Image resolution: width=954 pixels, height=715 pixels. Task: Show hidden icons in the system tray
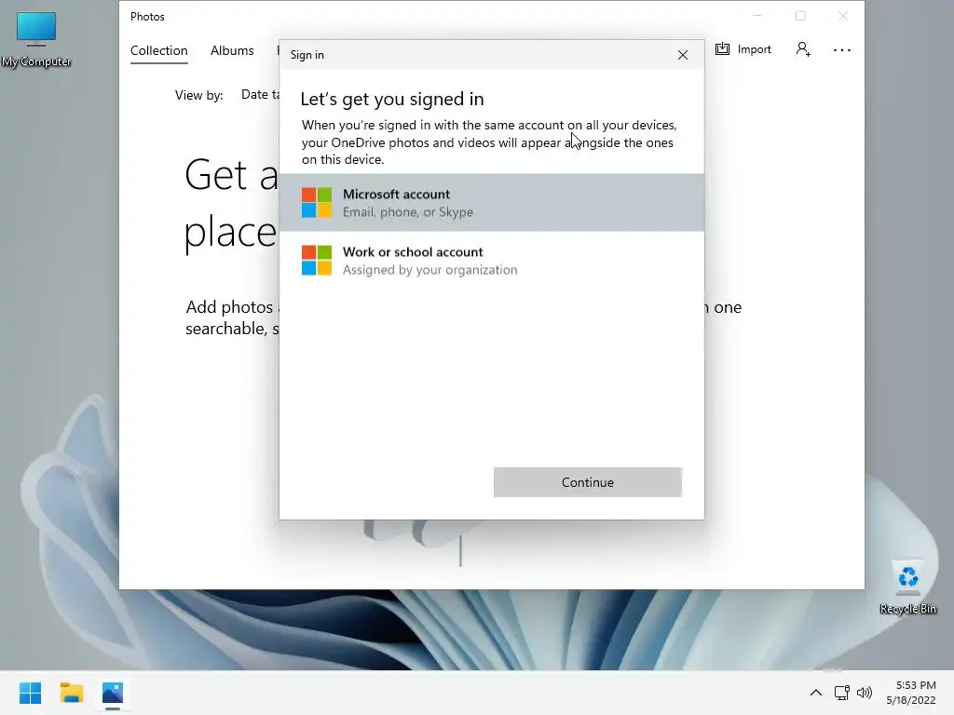(816, 693)
